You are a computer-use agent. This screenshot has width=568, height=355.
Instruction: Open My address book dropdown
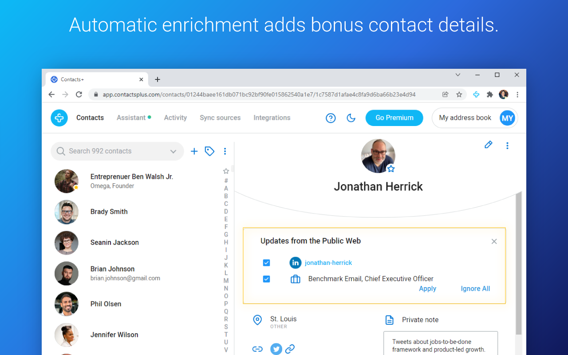(x=475, y=118)
